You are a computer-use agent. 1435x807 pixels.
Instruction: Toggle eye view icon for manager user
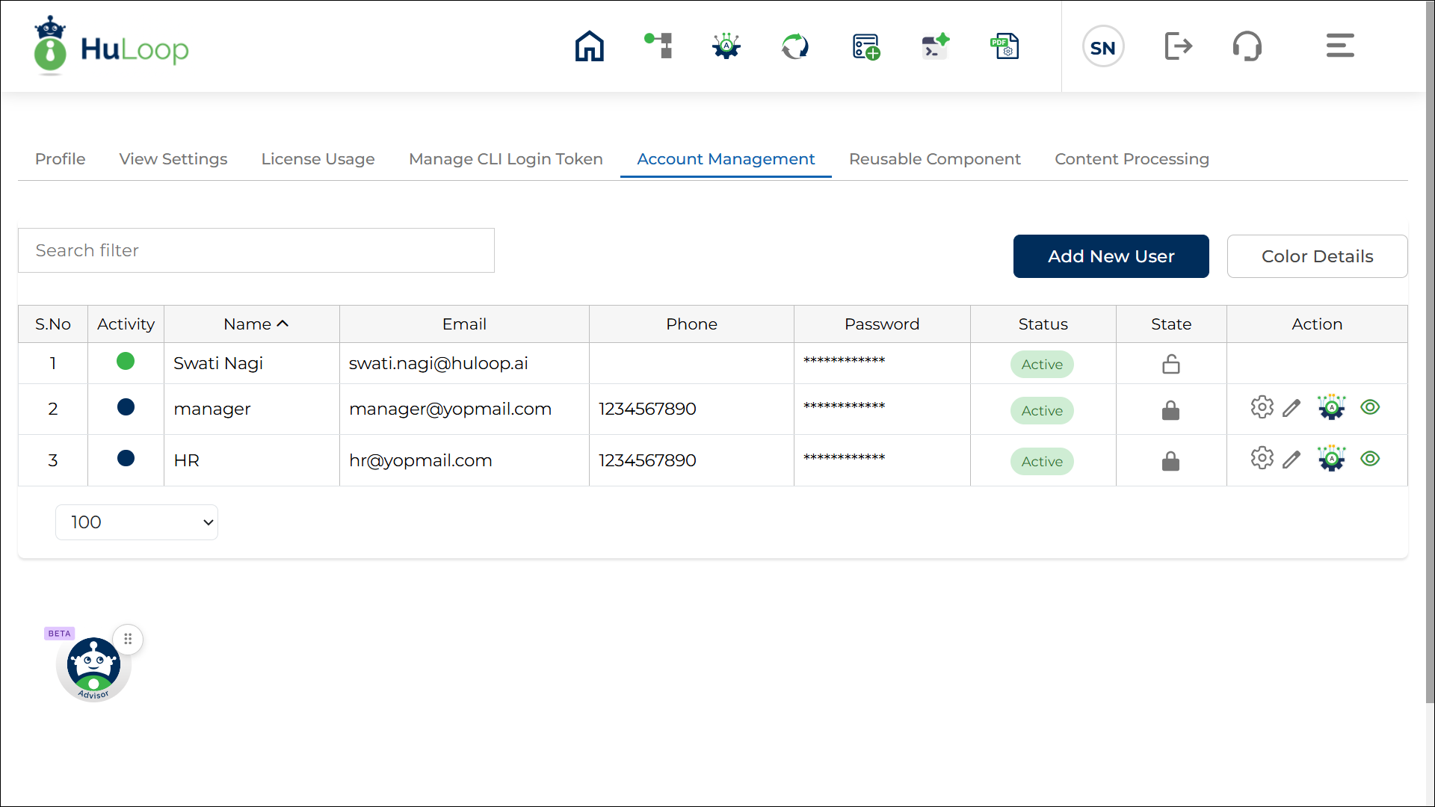[x=1370, y=407]
